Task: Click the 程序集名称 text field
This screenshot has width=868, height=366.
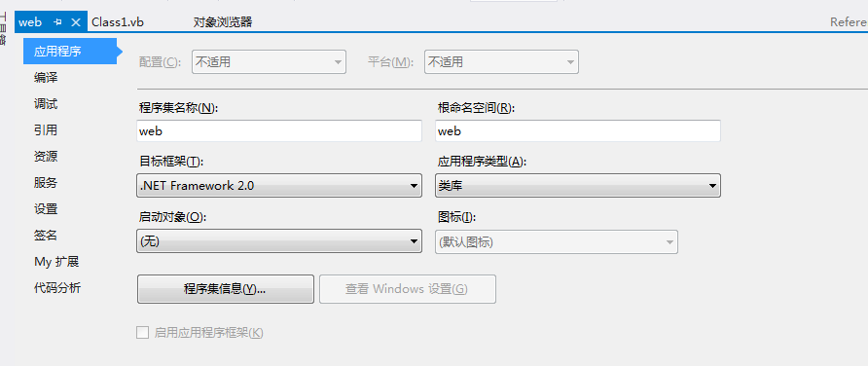Action: (x=279, y=131)
